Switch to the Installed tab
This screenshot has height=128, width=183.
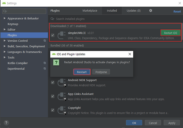click(112, 11)
